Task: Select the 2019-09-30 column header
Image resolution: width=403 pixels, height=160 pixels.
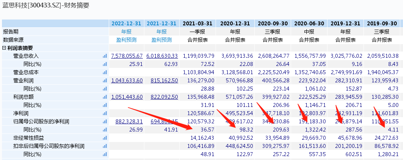Action: click(382, 23)
